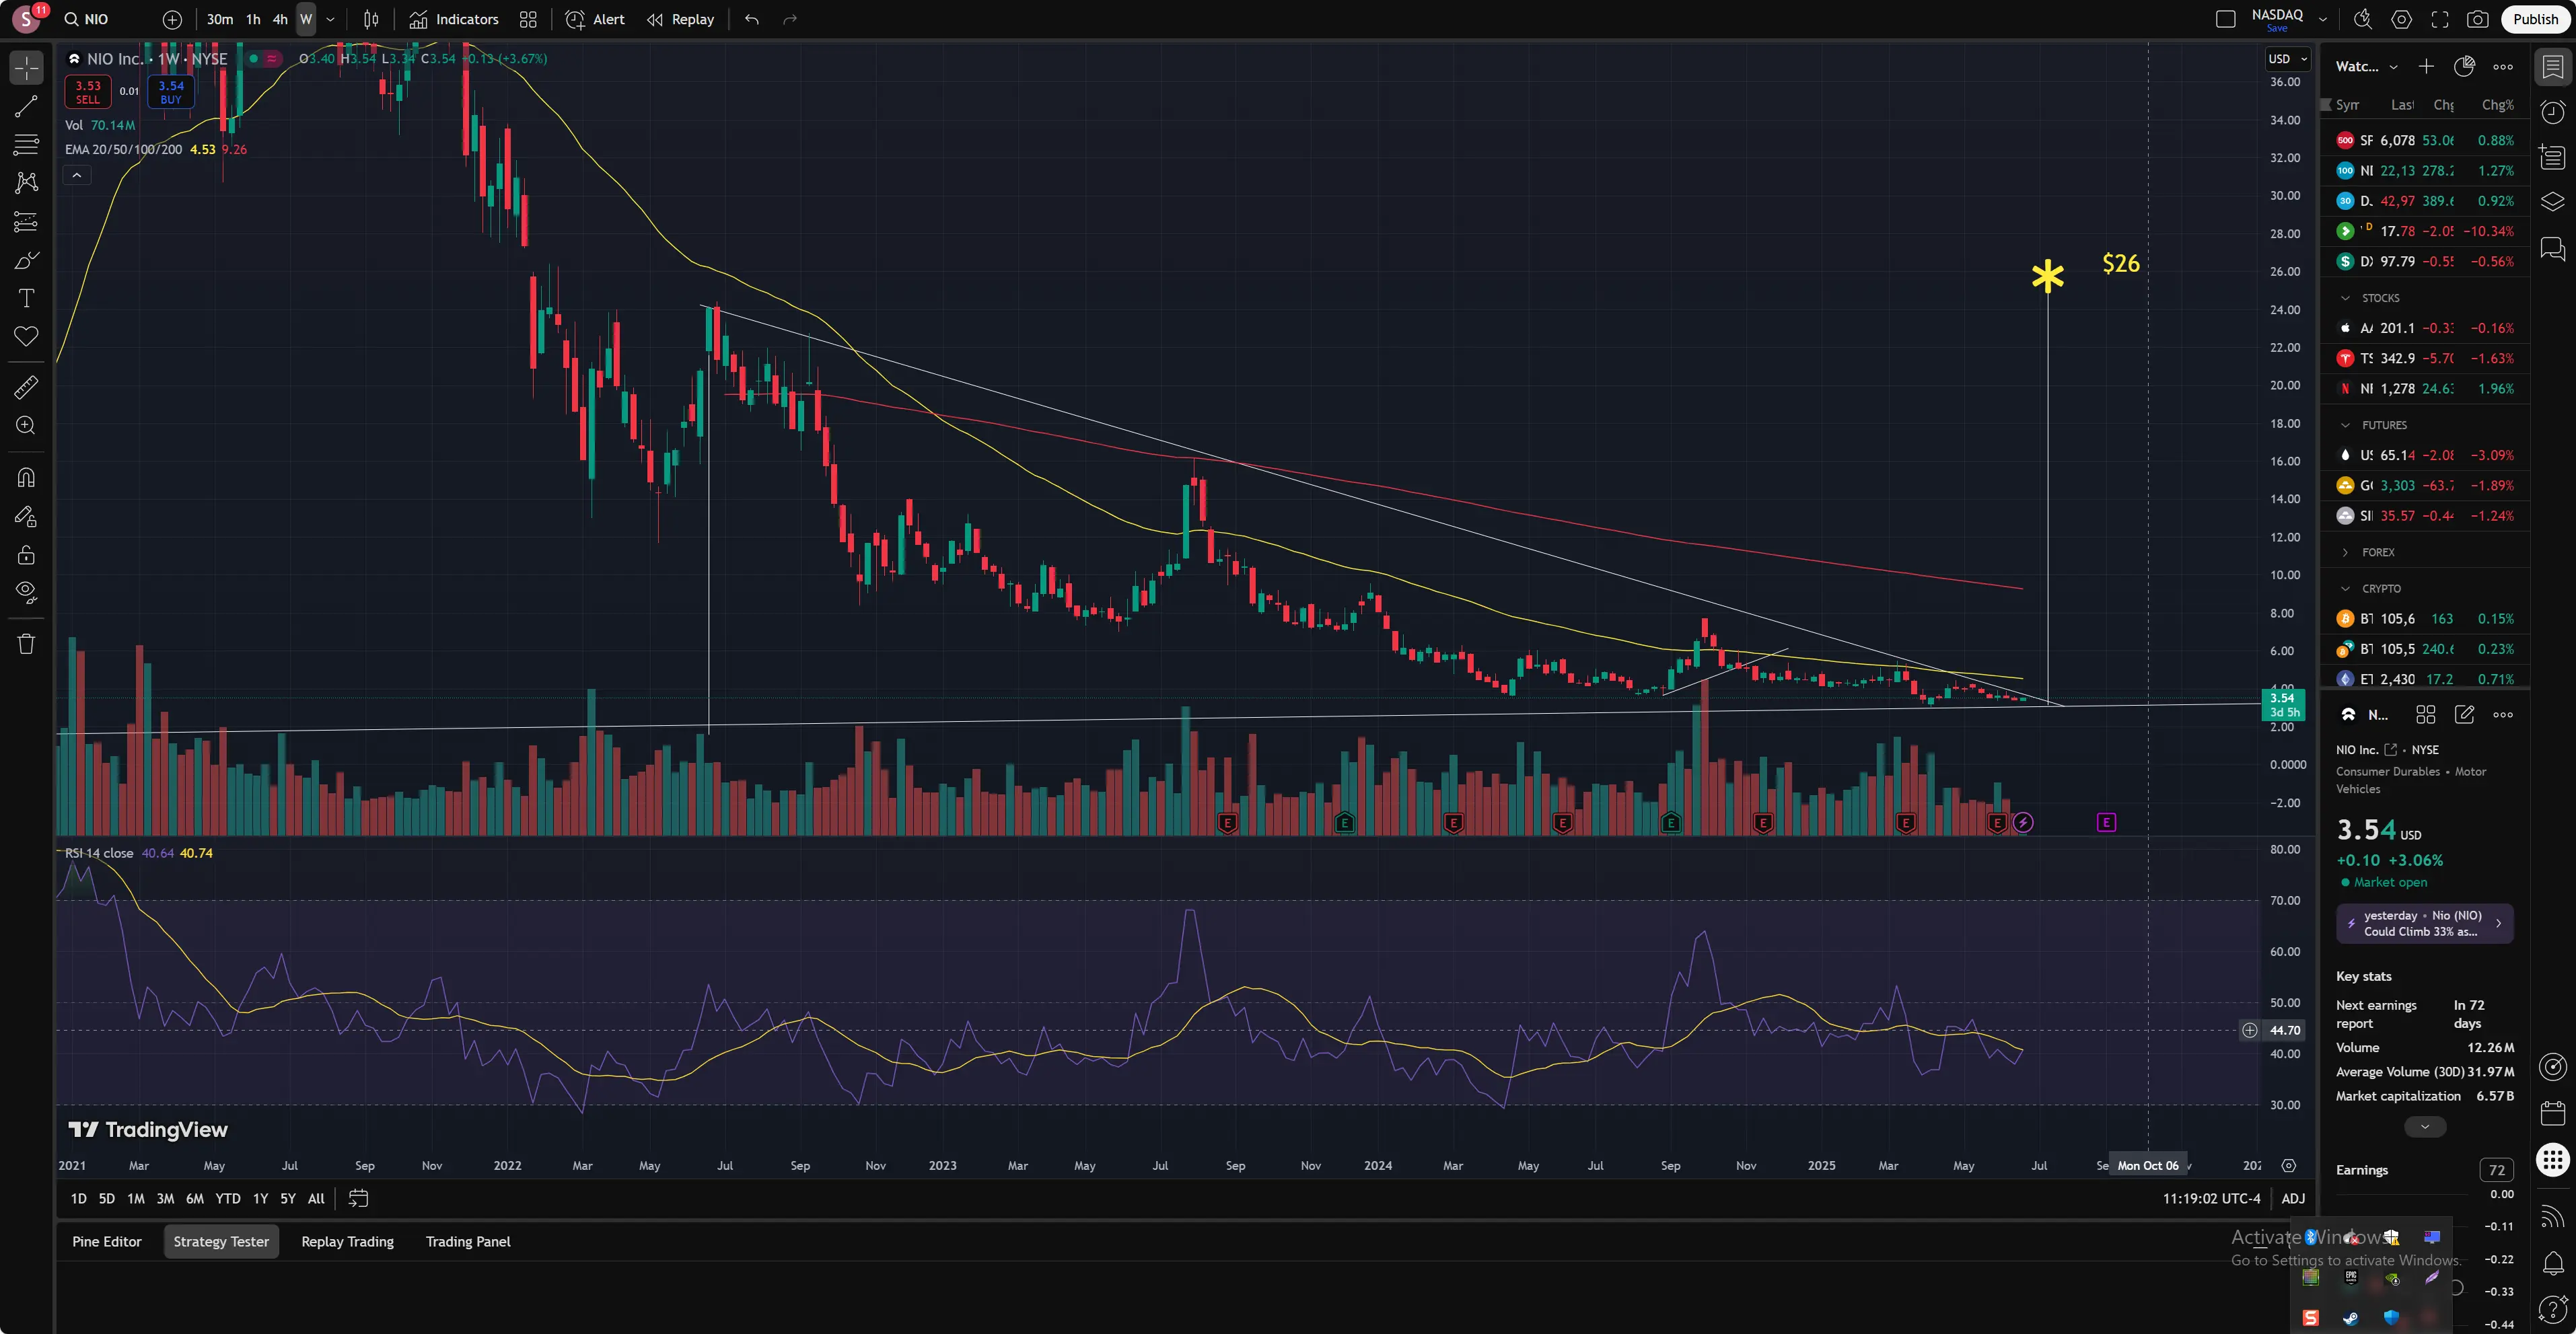Select the 1Y date range

click(260, 1198)
